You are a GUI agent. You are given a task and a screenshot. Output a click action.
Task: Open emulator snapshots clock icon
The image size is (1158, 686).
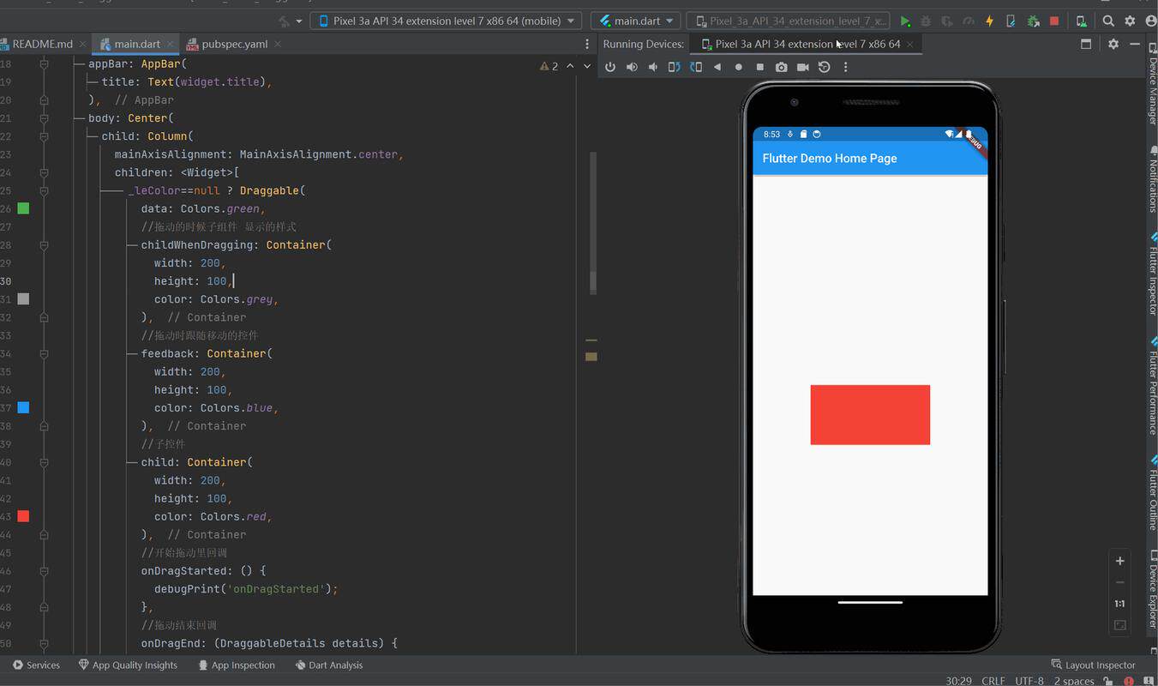(x=824, y=67)
